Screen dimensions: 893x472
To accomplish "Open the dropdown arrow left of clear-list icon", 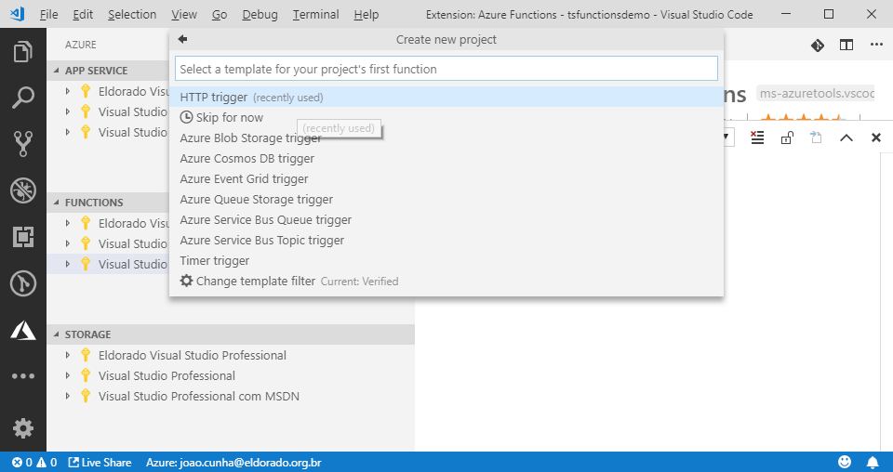I will click(726, 138).
